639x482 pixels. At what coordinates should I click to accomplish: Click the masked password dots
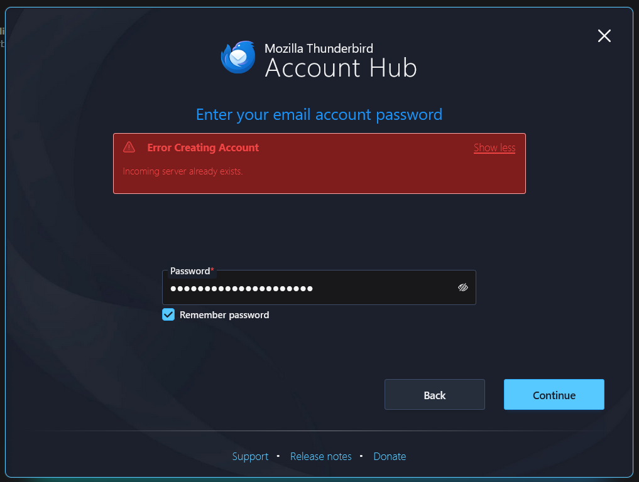point(241,289)
